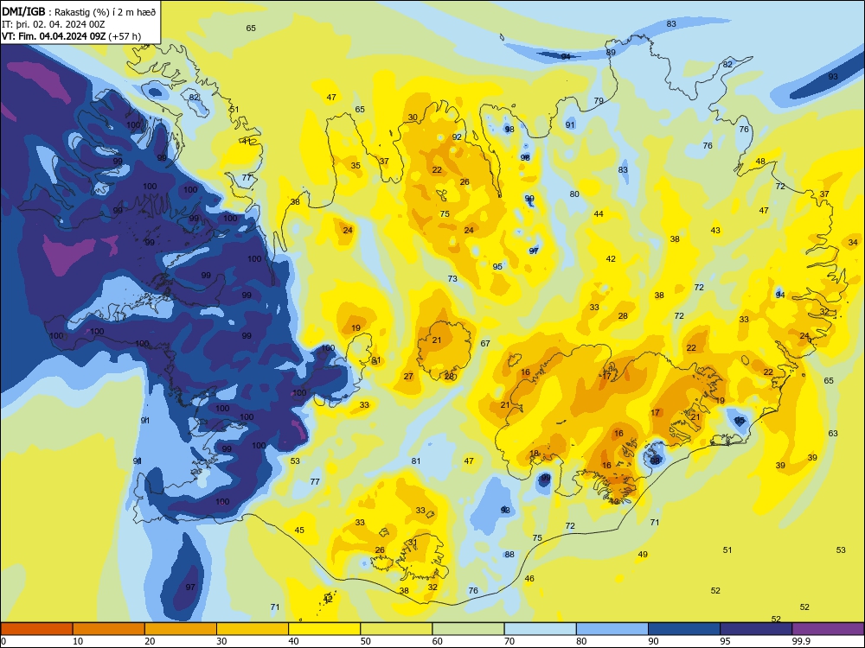Pick the 80–90 medium blue legend swatch

coord(612,629)
